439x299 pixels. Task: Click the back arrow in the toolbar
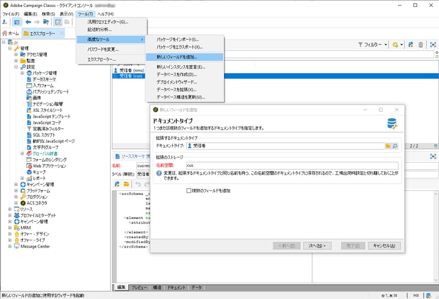tap(28, 22)
